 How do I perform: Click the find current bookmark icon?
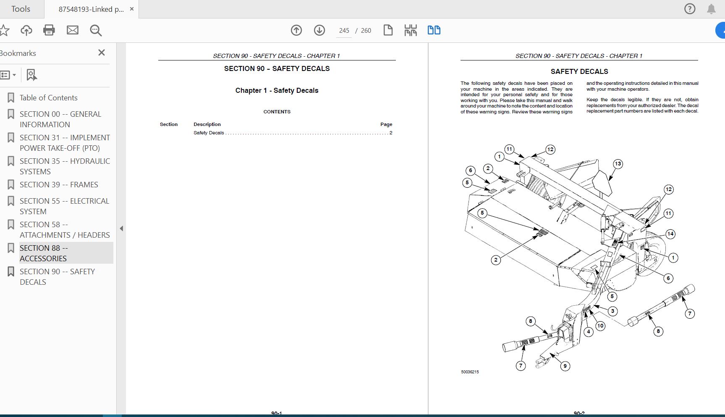coord(31,75)
